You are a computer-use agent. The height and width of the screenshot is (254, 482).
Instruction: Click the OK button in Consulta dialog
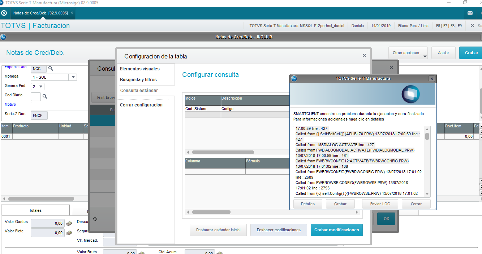coord(386,219)
